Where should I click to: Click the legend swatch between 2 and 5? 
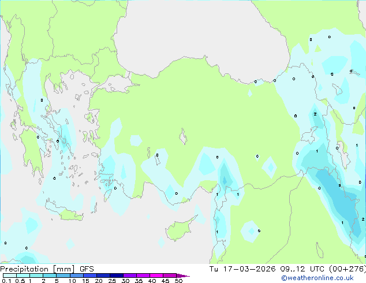click(50, 275)
